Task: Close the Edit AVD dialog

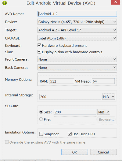Action: coord(116,2)
